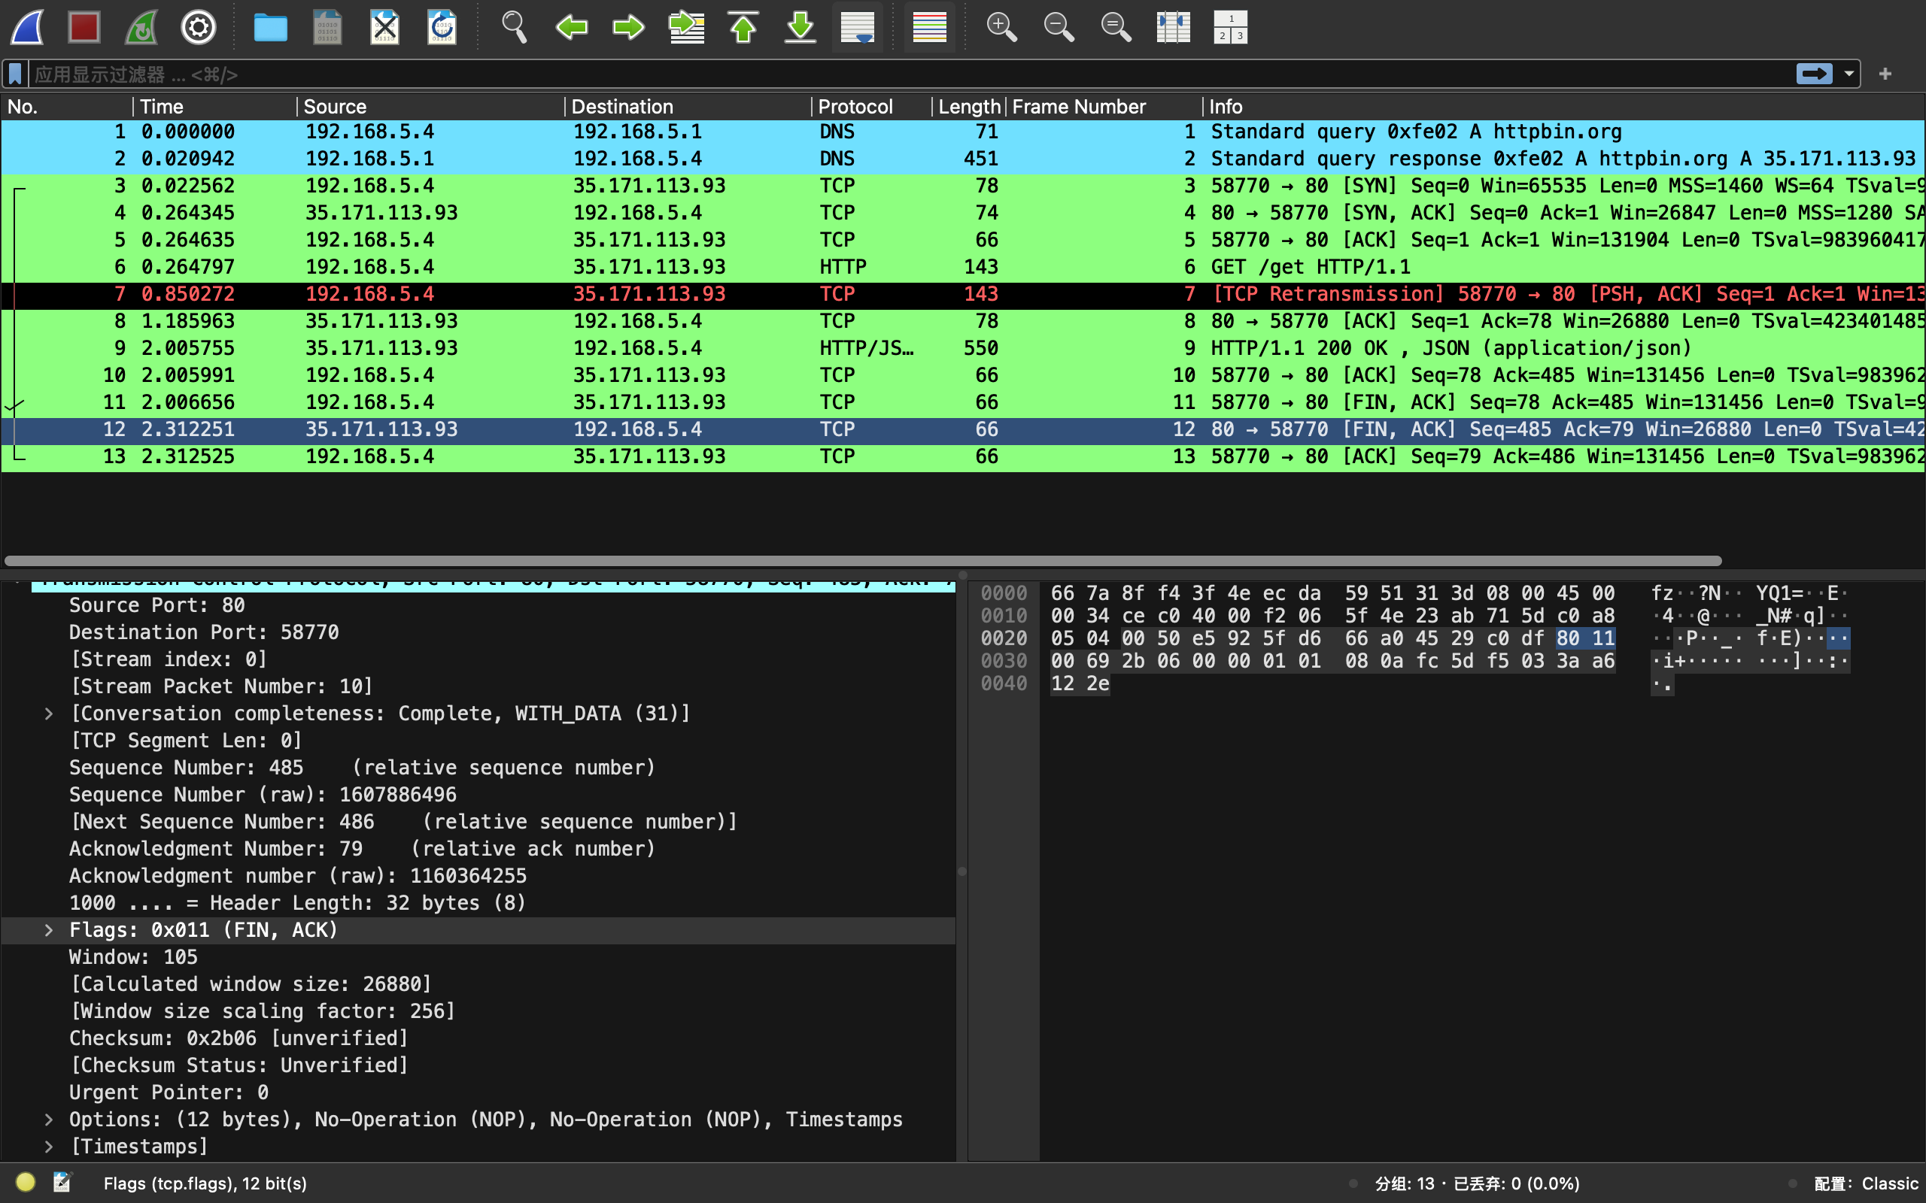Sort by Frame Number column header
Viewport: 1926px width, 1203px height.
[x=1104, y=107]
